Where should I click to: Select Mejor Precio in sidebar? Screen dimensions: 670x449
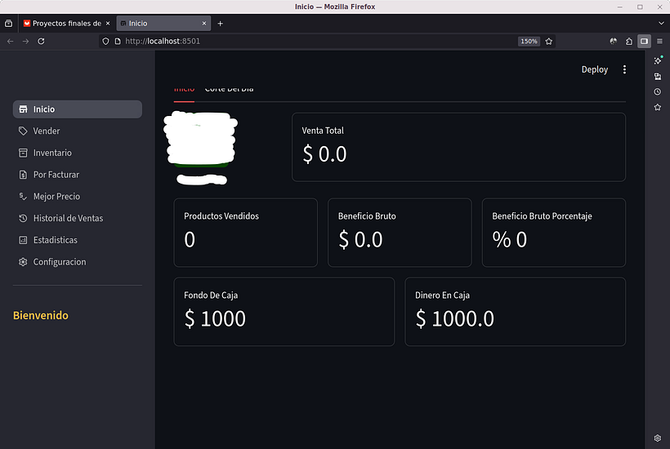pos(56,197)
